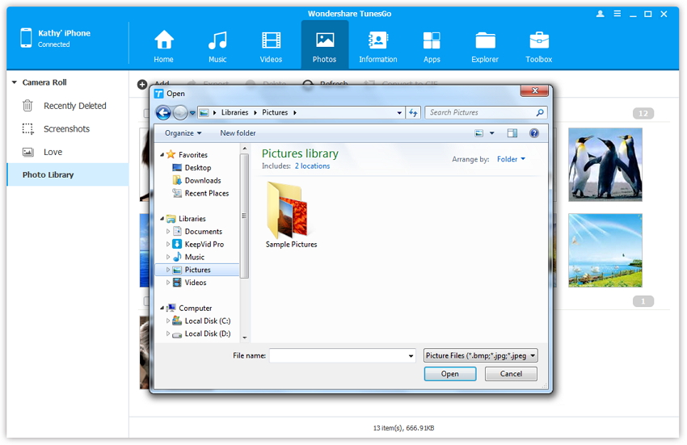
Task: Open the Apps section
Action: tap(432, 45)
